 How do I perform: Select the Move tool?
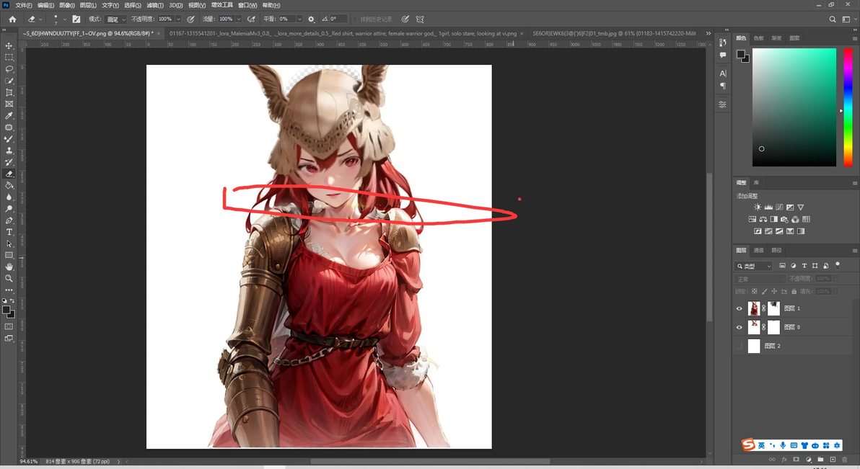coord(9,45)
